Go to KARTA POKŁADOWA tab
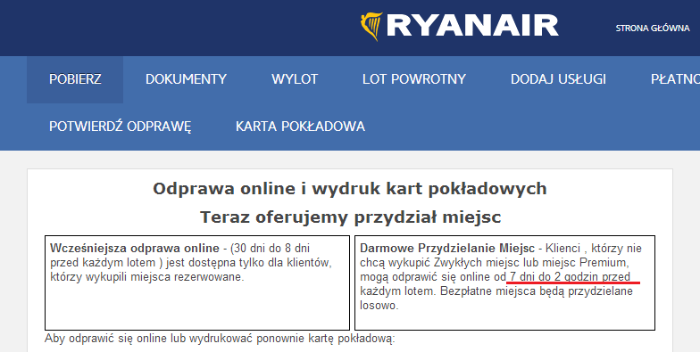700x352 pixels. coord(300,127)
